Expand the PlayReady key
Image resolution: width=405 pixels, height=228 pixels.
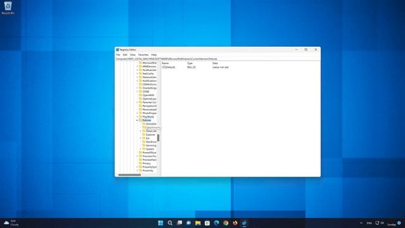[x=137, y=117]
